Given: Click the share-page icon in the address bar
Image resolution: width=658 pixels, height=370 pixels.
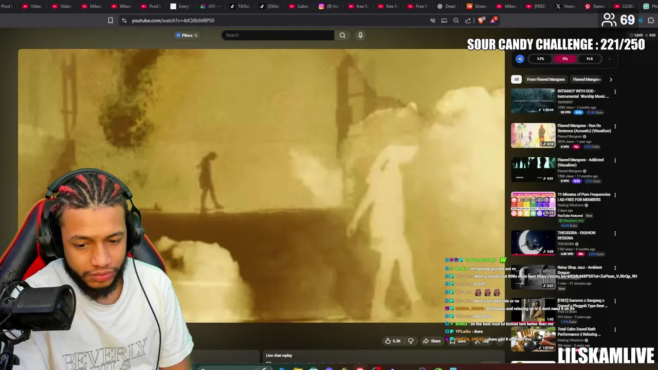Looking at the screenshot, I should click(468, 21).
